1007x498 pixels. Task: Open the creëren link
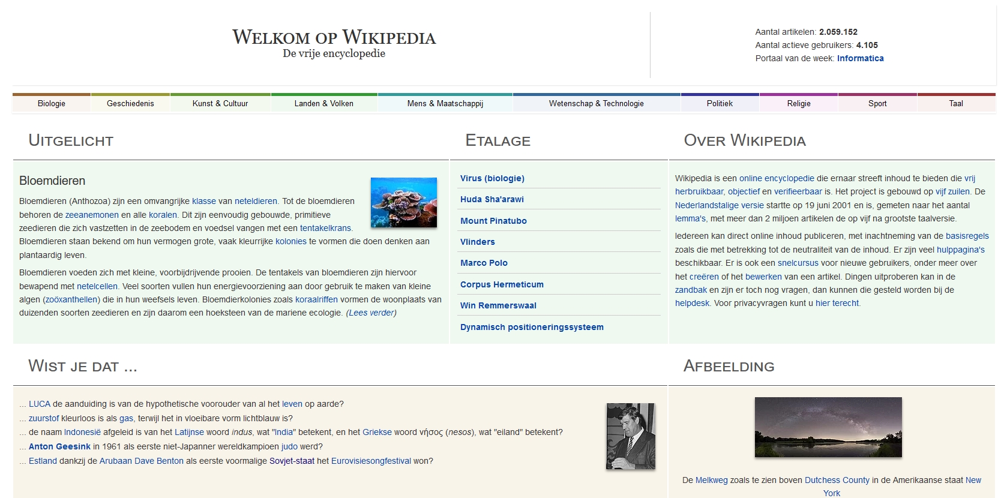tap(704, 277)
